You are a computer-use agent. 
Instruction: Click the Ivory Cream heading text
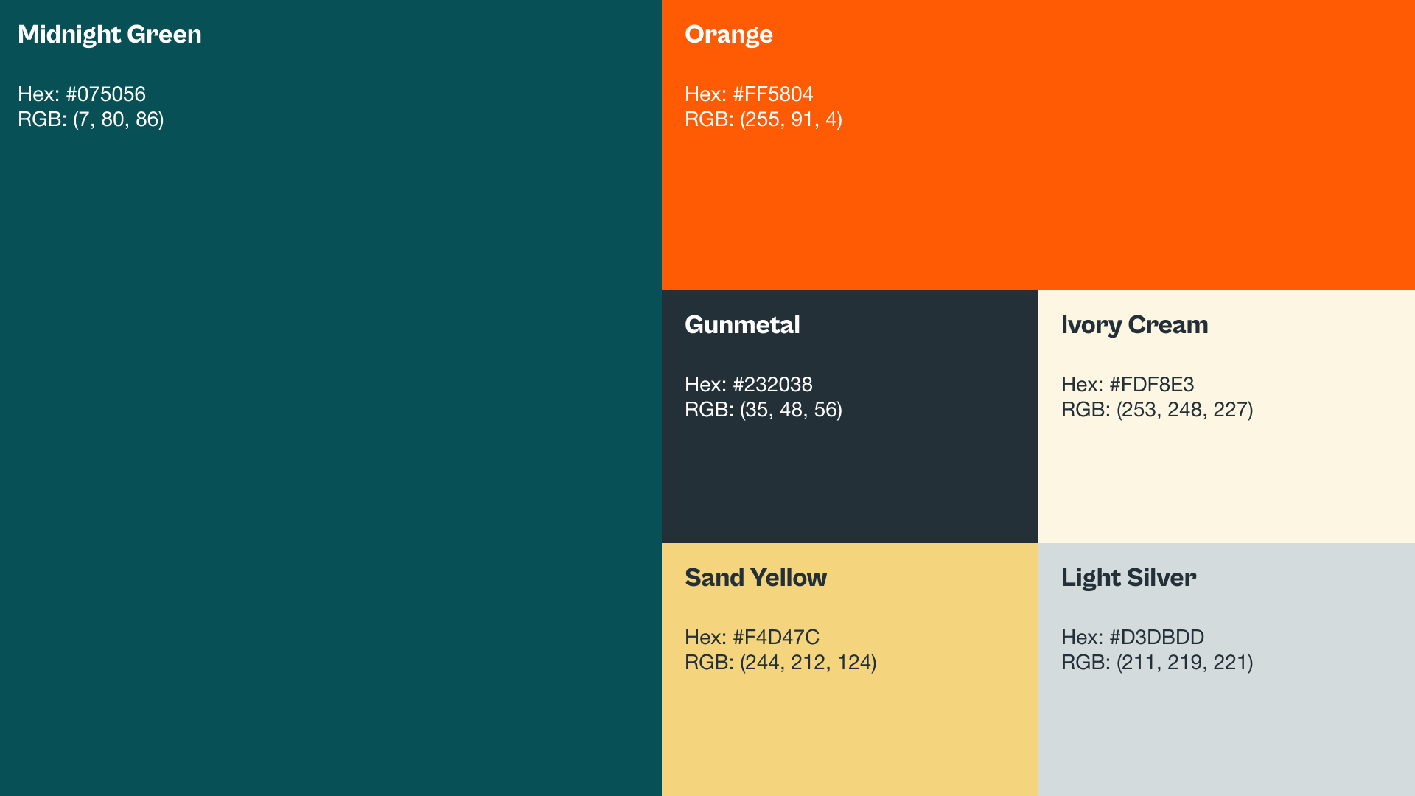click(1134, 325)
